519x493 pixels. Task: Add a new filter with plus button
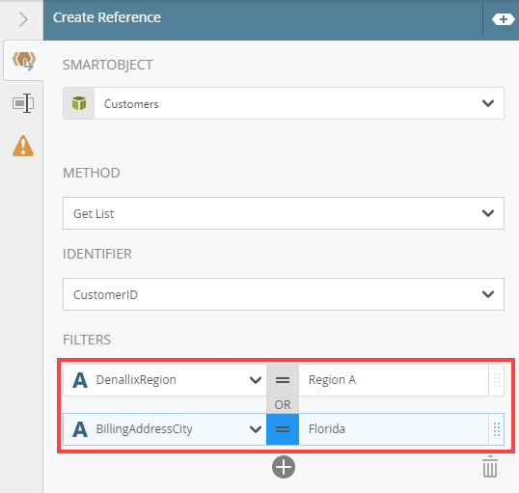tap(284, 467)
